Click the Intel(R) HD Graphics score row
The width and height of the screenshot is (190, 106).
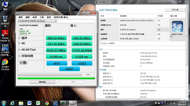134,30
